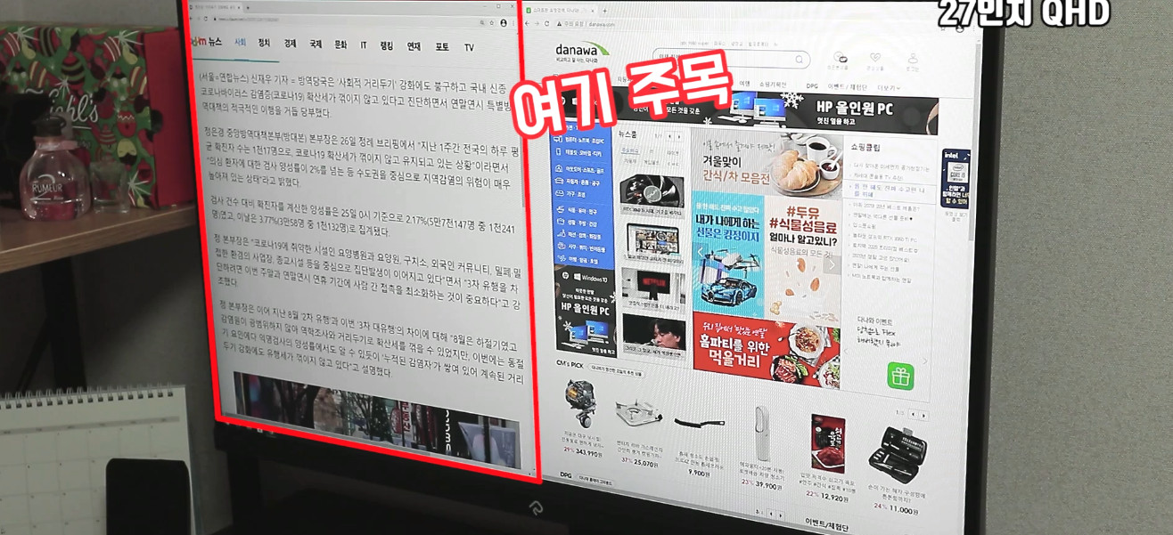Open IT section in Daum news
1173x535 pixels.
point(364,45)
